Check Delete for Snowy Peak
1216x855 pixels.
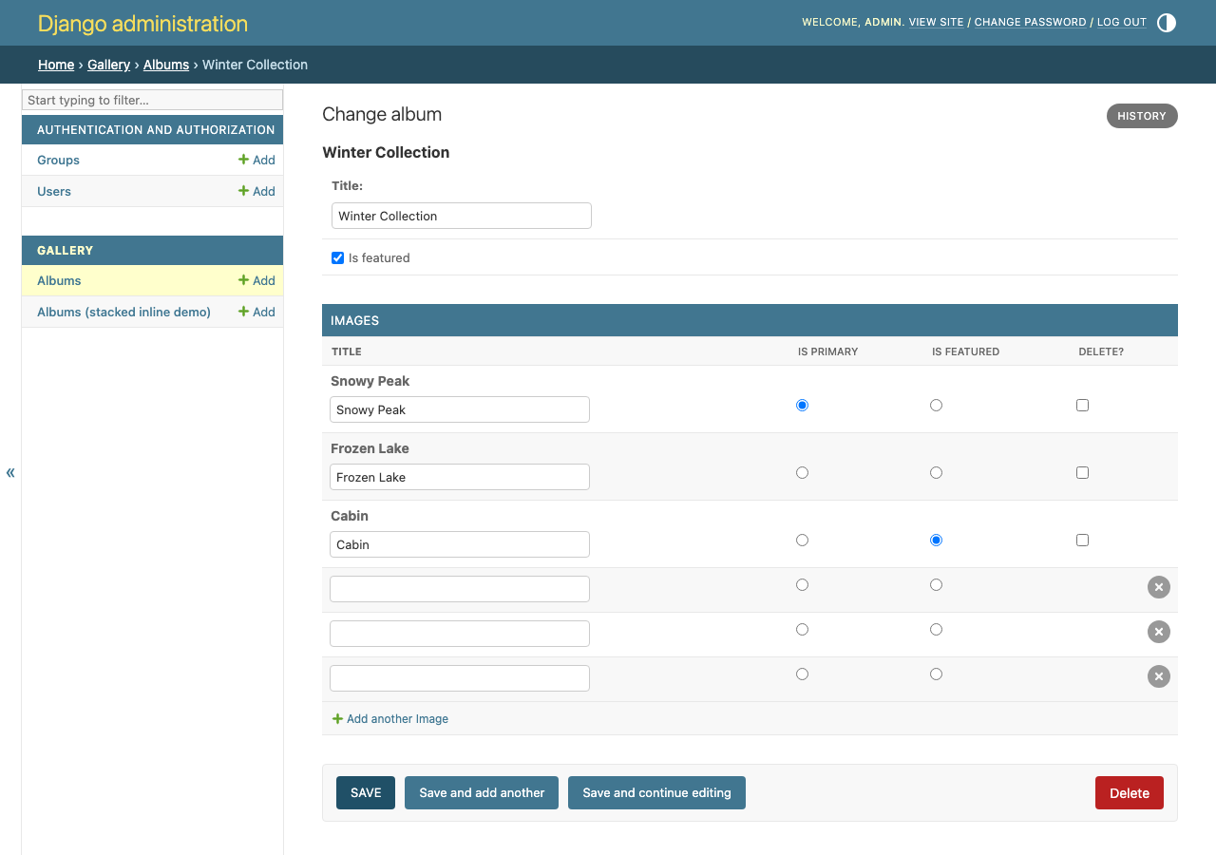1082,405
